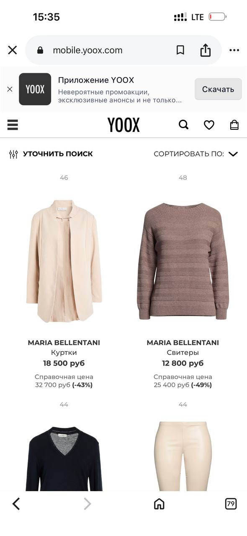Tap the YOOX logo in the header
The width and height of the screenshot is (247, 536).
pos(123,125)
